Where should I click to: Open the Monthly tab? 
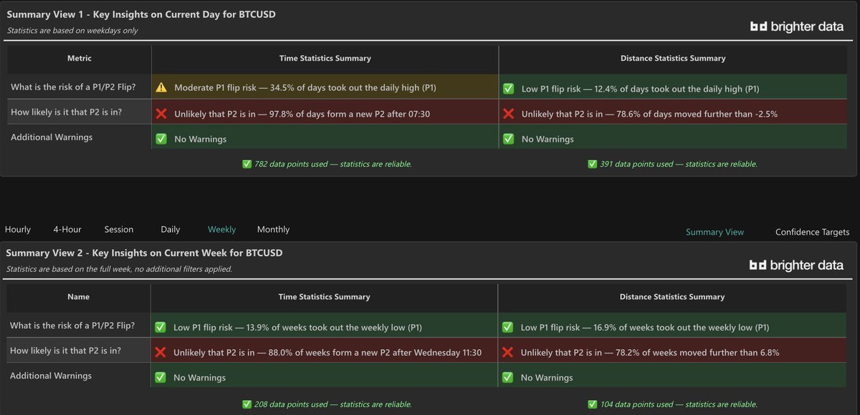(x=274, y=230)
